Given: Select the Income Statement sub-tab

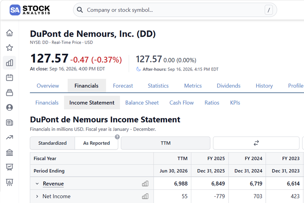Looking at the screenshot, I should point(92,102).
